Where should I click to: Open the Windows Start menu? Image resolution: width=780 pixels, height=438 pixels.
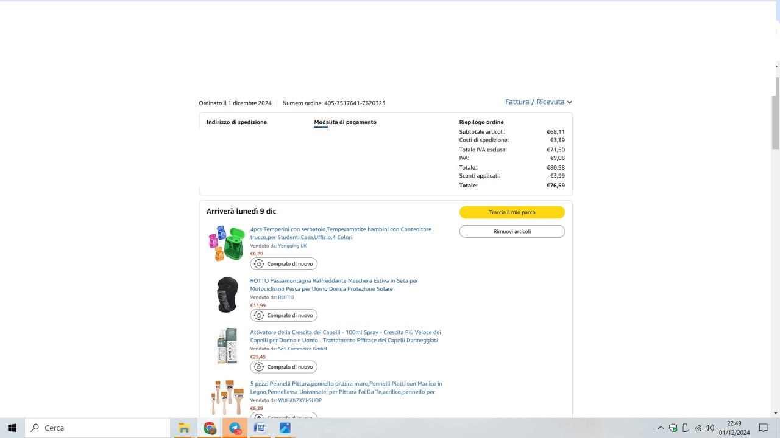[x=12, y=428]
